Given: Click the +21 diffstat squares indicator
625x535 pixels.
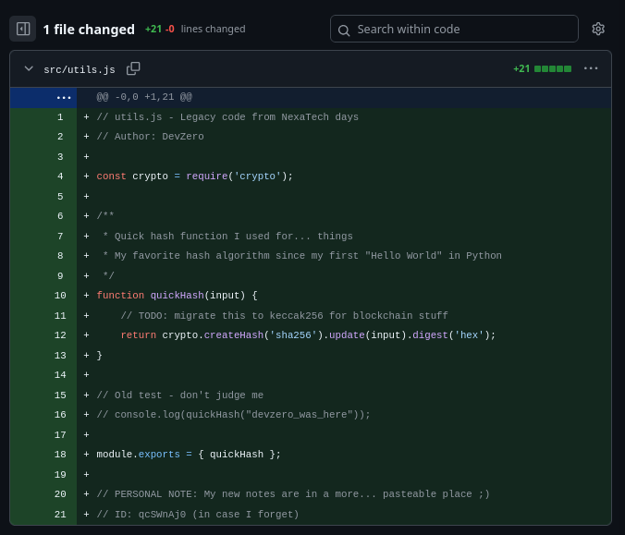Looking at the screenshot, I should [553, 68].
